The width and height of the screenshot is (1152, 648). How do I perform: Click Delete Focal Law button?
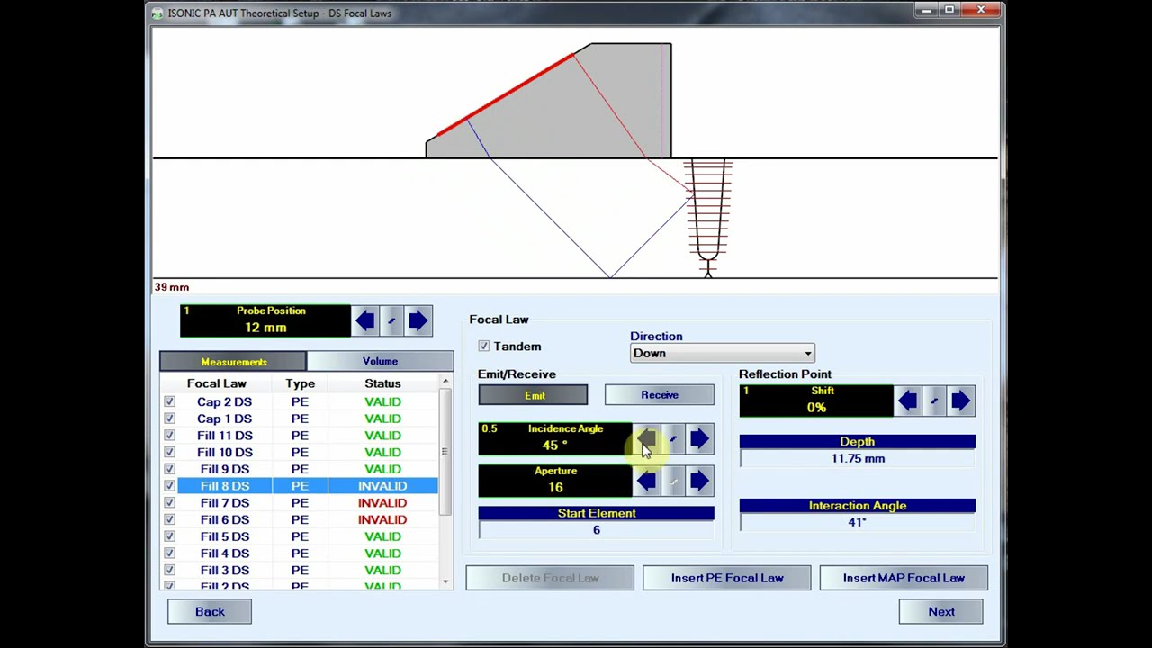[x=550, y=578]
